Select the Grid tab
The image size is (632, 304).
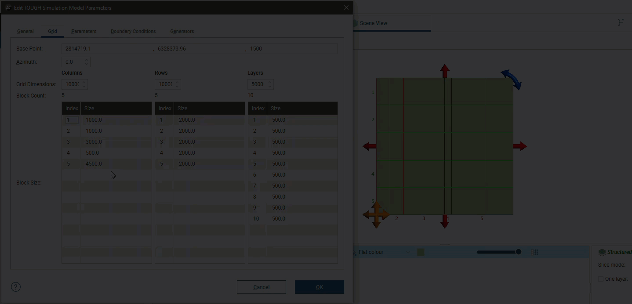coord(52,31)
